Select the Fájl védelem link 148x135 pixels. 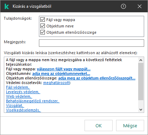[x=18, y=87]
